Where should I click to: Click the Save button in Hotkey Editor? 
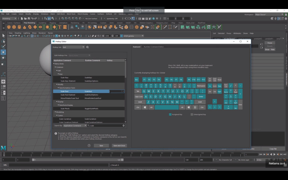click(101, 145)
